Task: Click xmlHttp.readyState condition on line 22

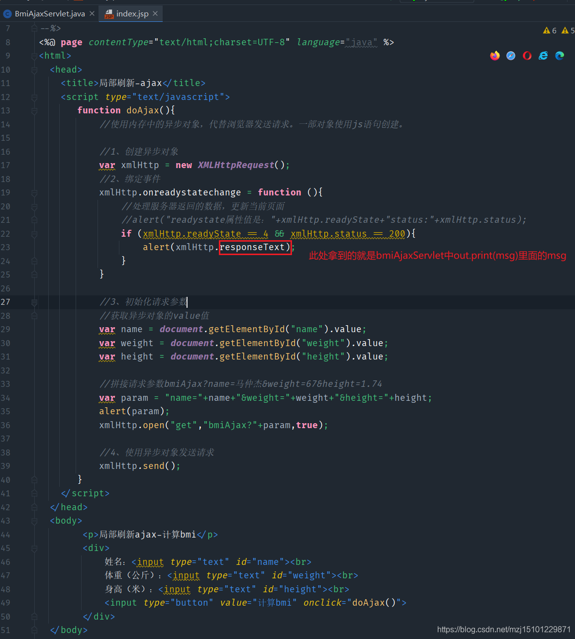Action: (x=192, y=234)
